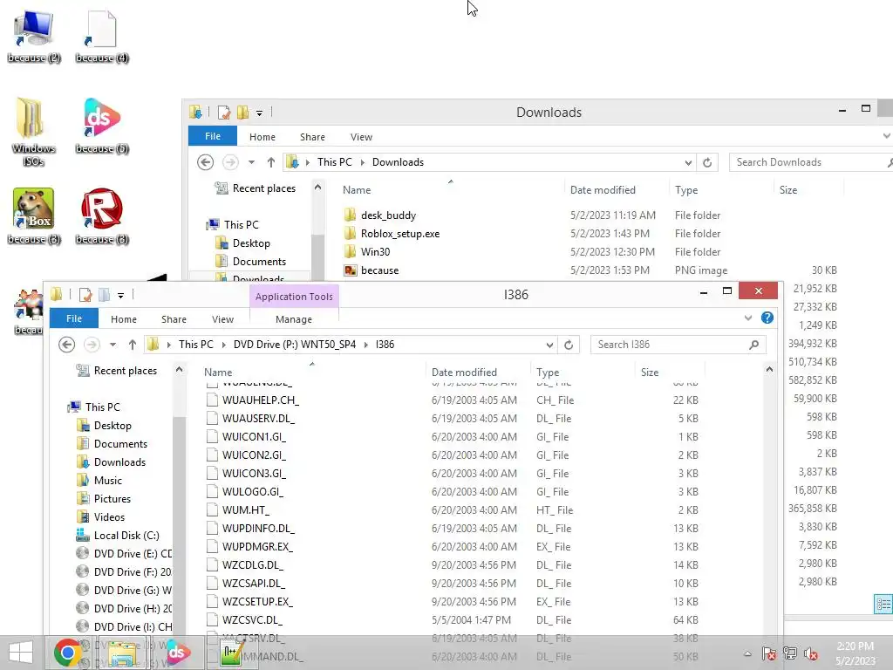Click the flag action center tray icon
Viewport: 893px width, 670px height.
coord(768,653)
